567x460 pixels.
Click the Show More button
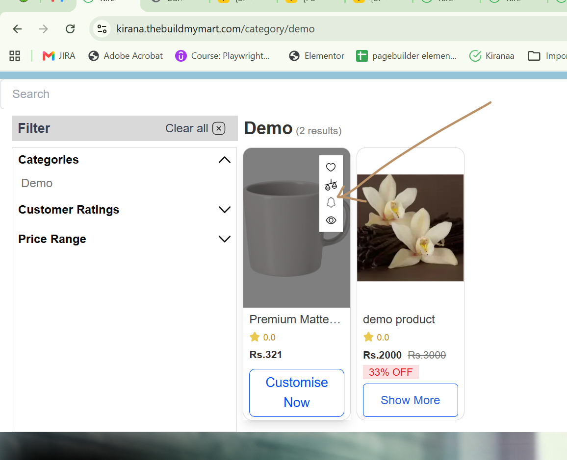411,400
